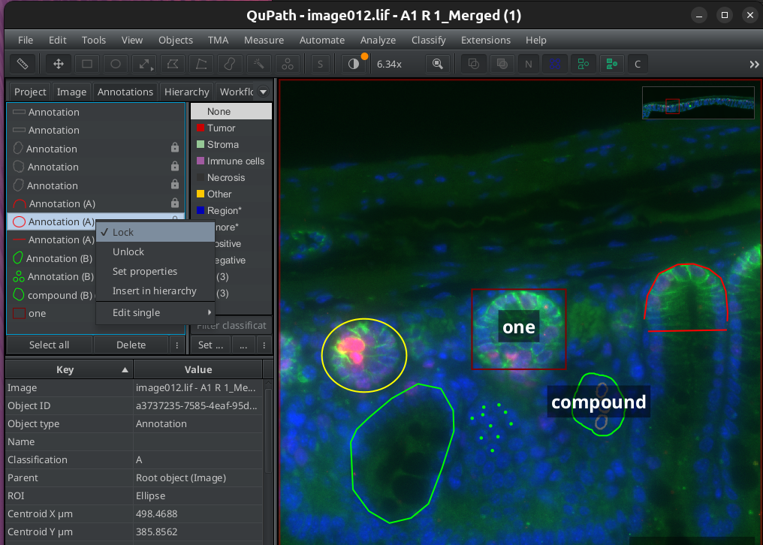Select the Rectangle annotation tool
The height and width of the screenshot is (545, 763).
[86, 64]
